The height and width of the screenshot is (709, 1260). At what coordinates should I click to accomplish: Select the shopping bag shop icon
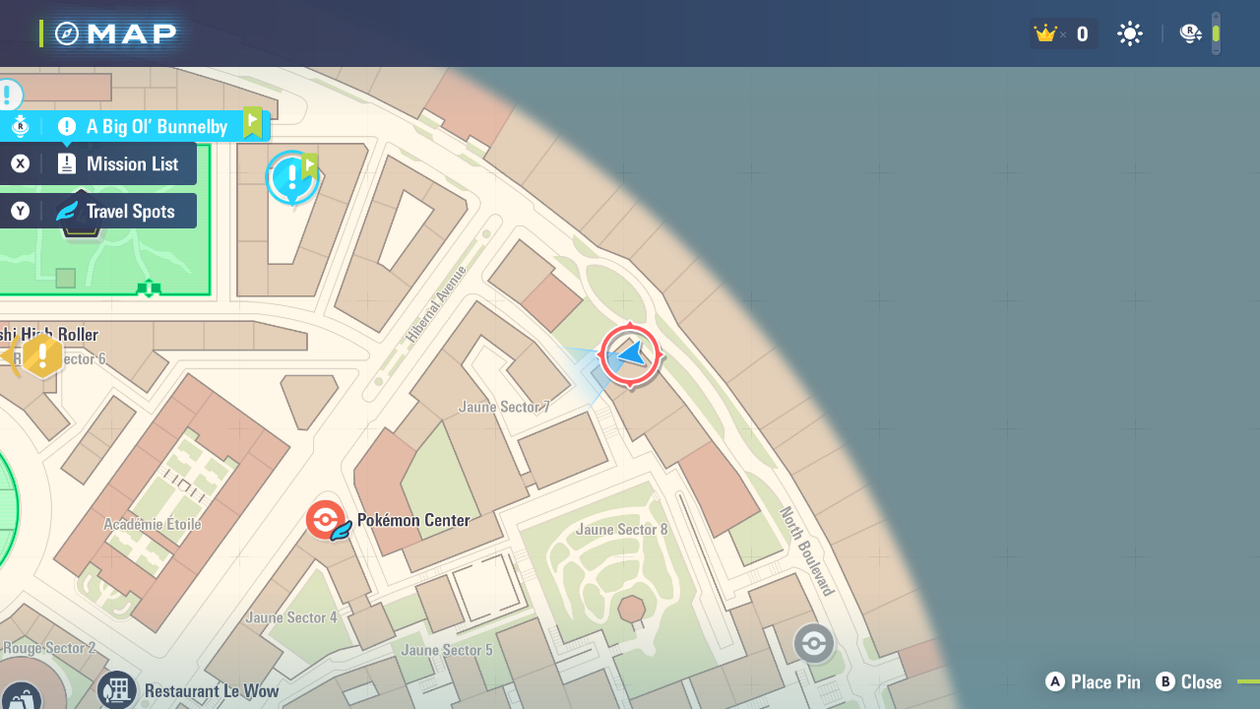22,696
